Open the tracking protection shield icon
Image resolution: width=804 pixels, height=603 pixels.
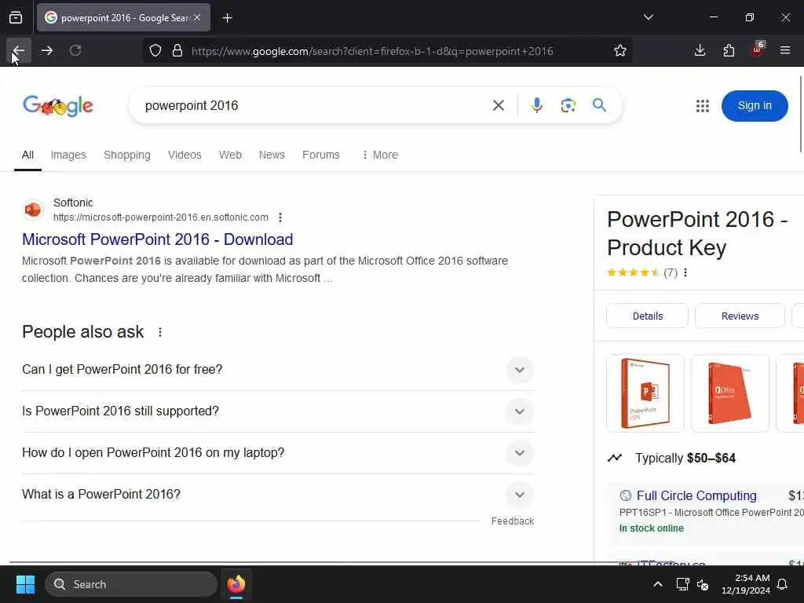point(155,50)
